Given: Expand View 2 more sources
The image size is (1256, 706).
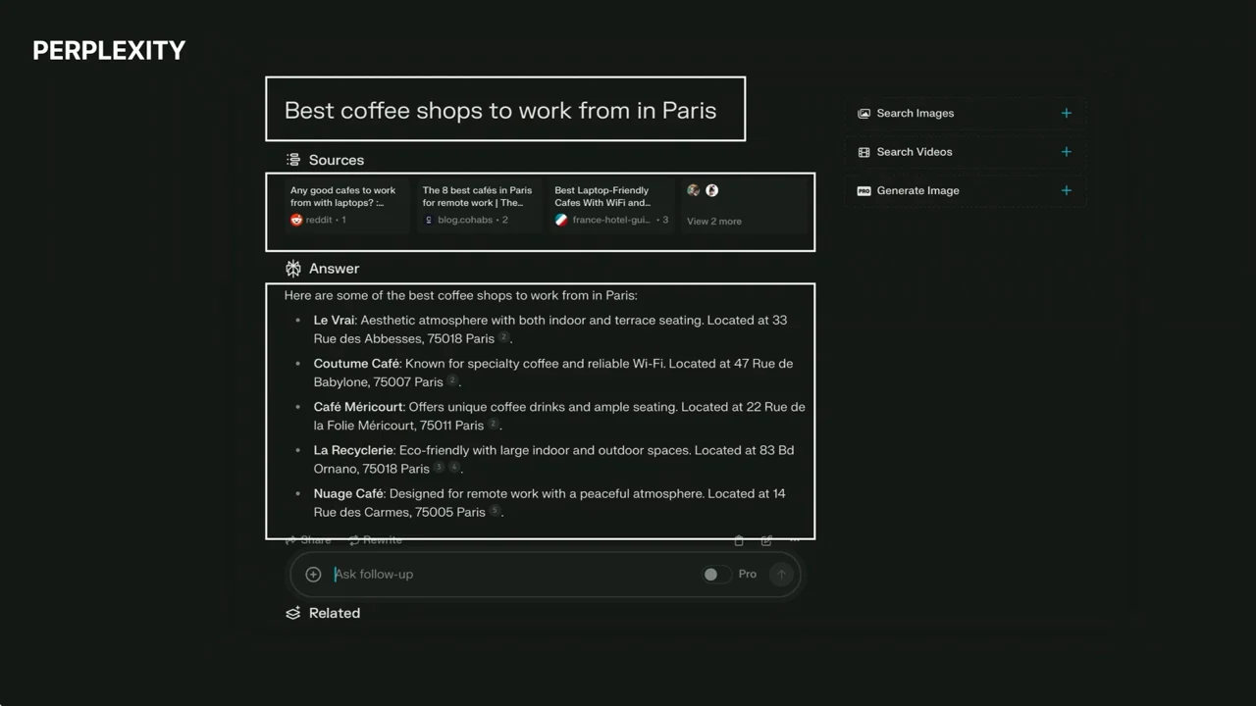Looking at the screenshot, I should (714, 222).
